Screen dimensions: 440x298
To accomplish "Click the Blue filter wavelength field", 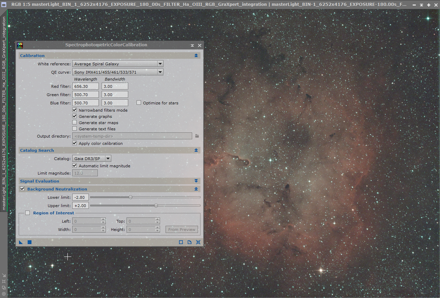I will (x=85, y=103).
